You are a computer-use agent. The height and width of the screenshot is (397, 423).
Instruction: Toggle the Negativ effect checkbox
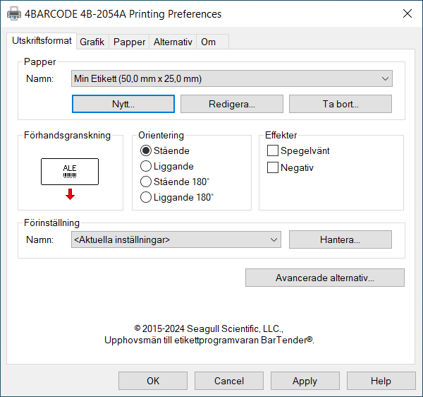tap(273, 167)
